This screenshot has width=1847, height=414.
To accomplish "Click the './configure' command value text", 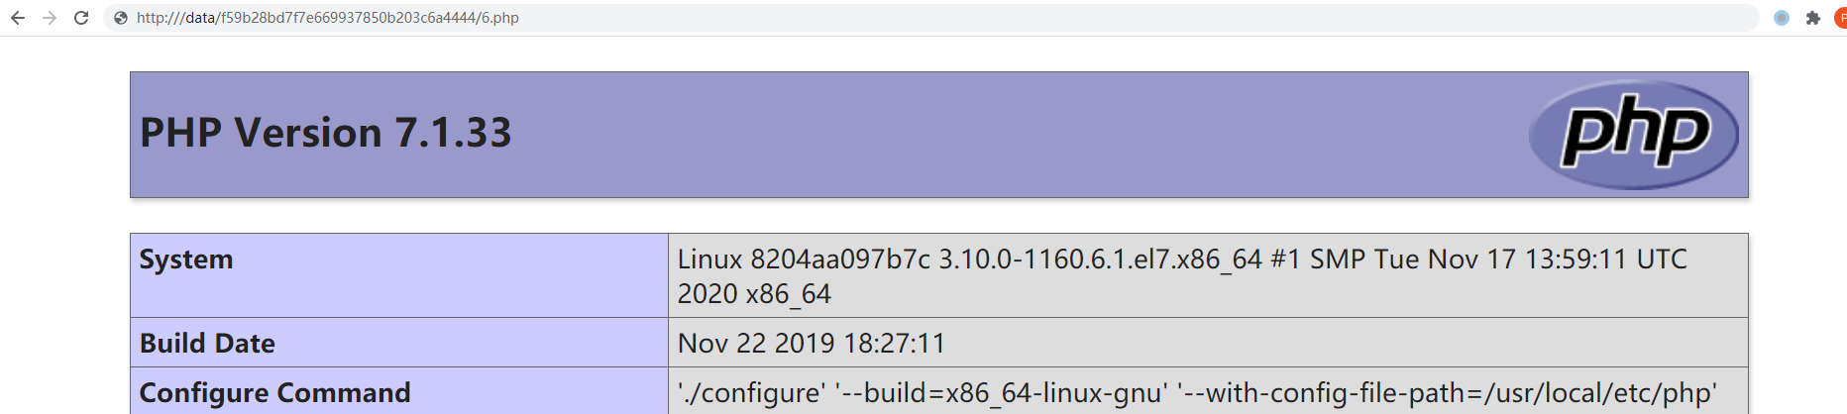I will 751,393.
